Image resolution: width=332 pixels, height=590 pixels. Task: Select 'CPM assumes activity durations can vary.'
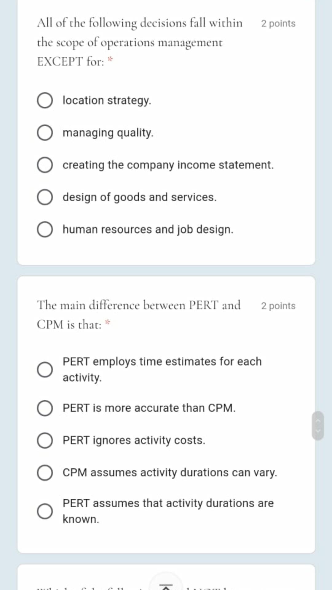[x=45, y=473]
